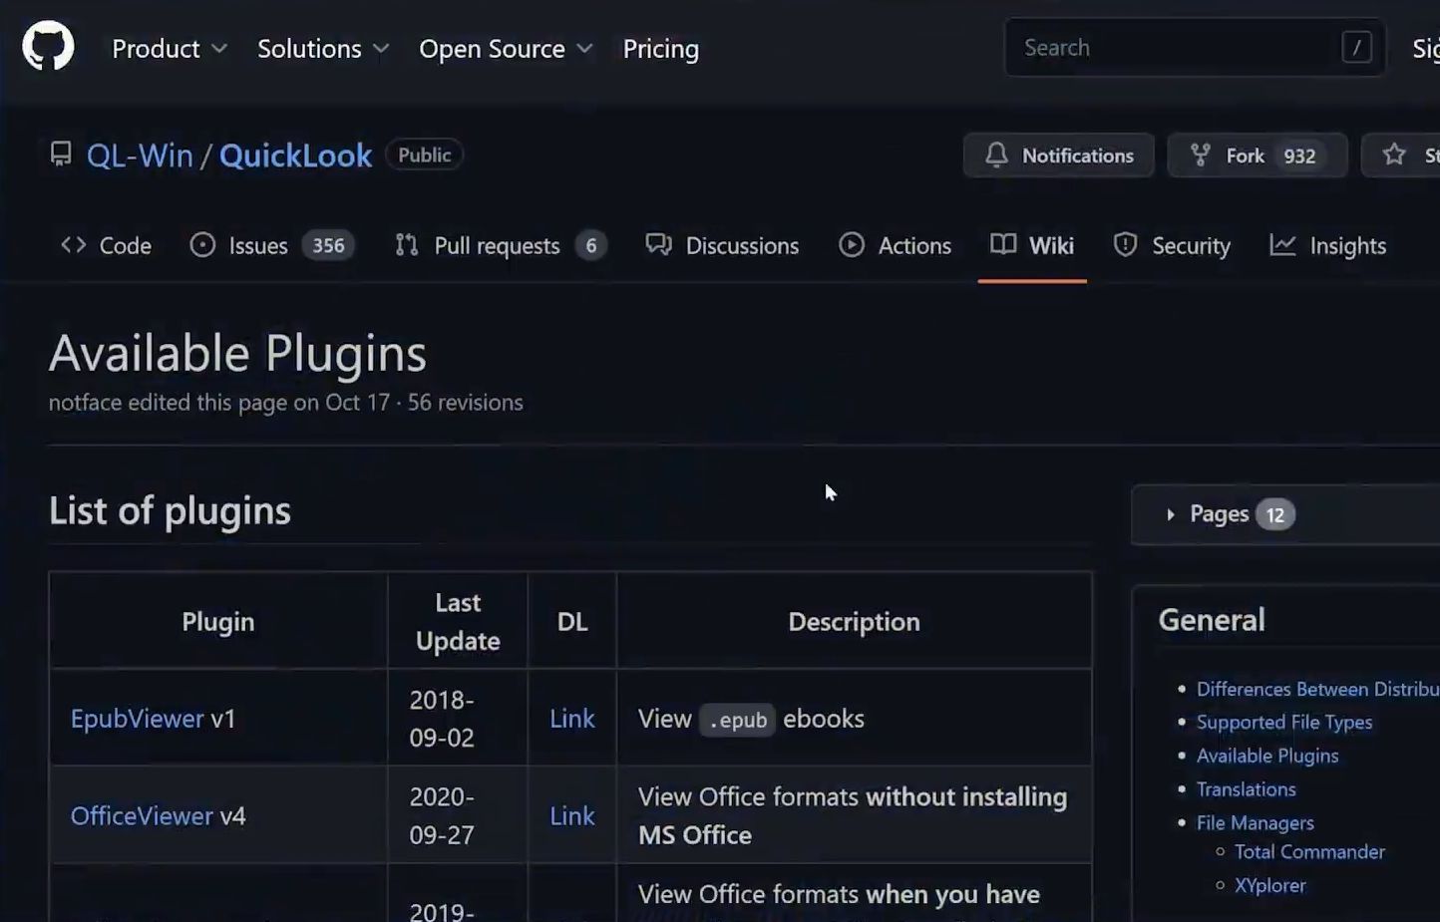Open the File Managers link
Viewport: 1440px width, 922px height.
[1255, 822]
